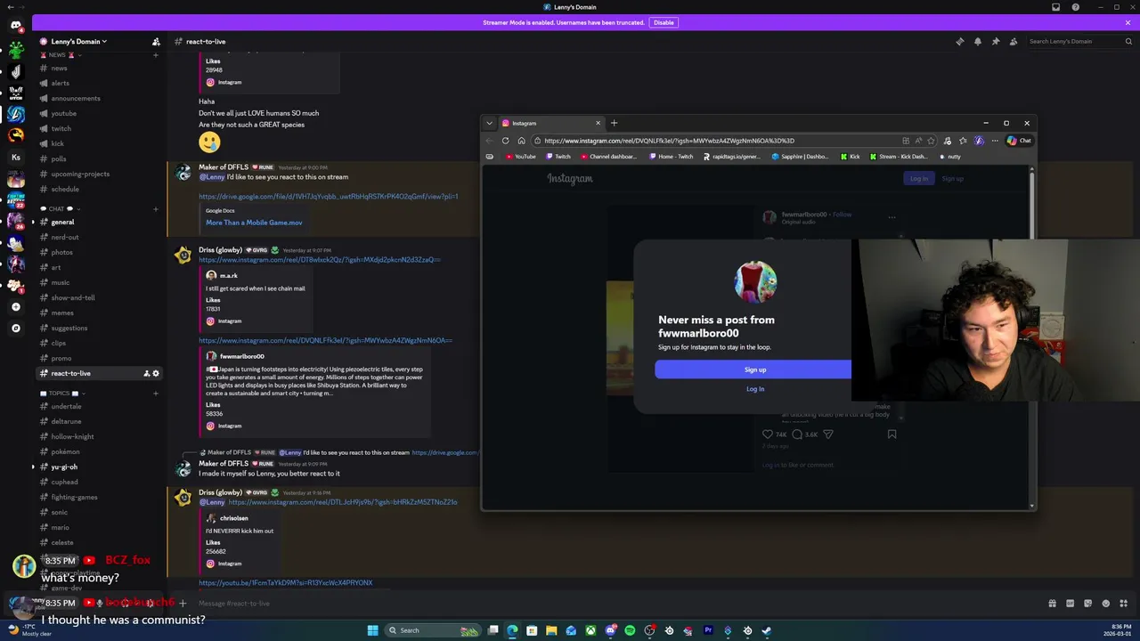Image resolution: width=1140 pixels, height=641 pixels.
Task: Open Discord direct messages home icon
Action: 15,25
